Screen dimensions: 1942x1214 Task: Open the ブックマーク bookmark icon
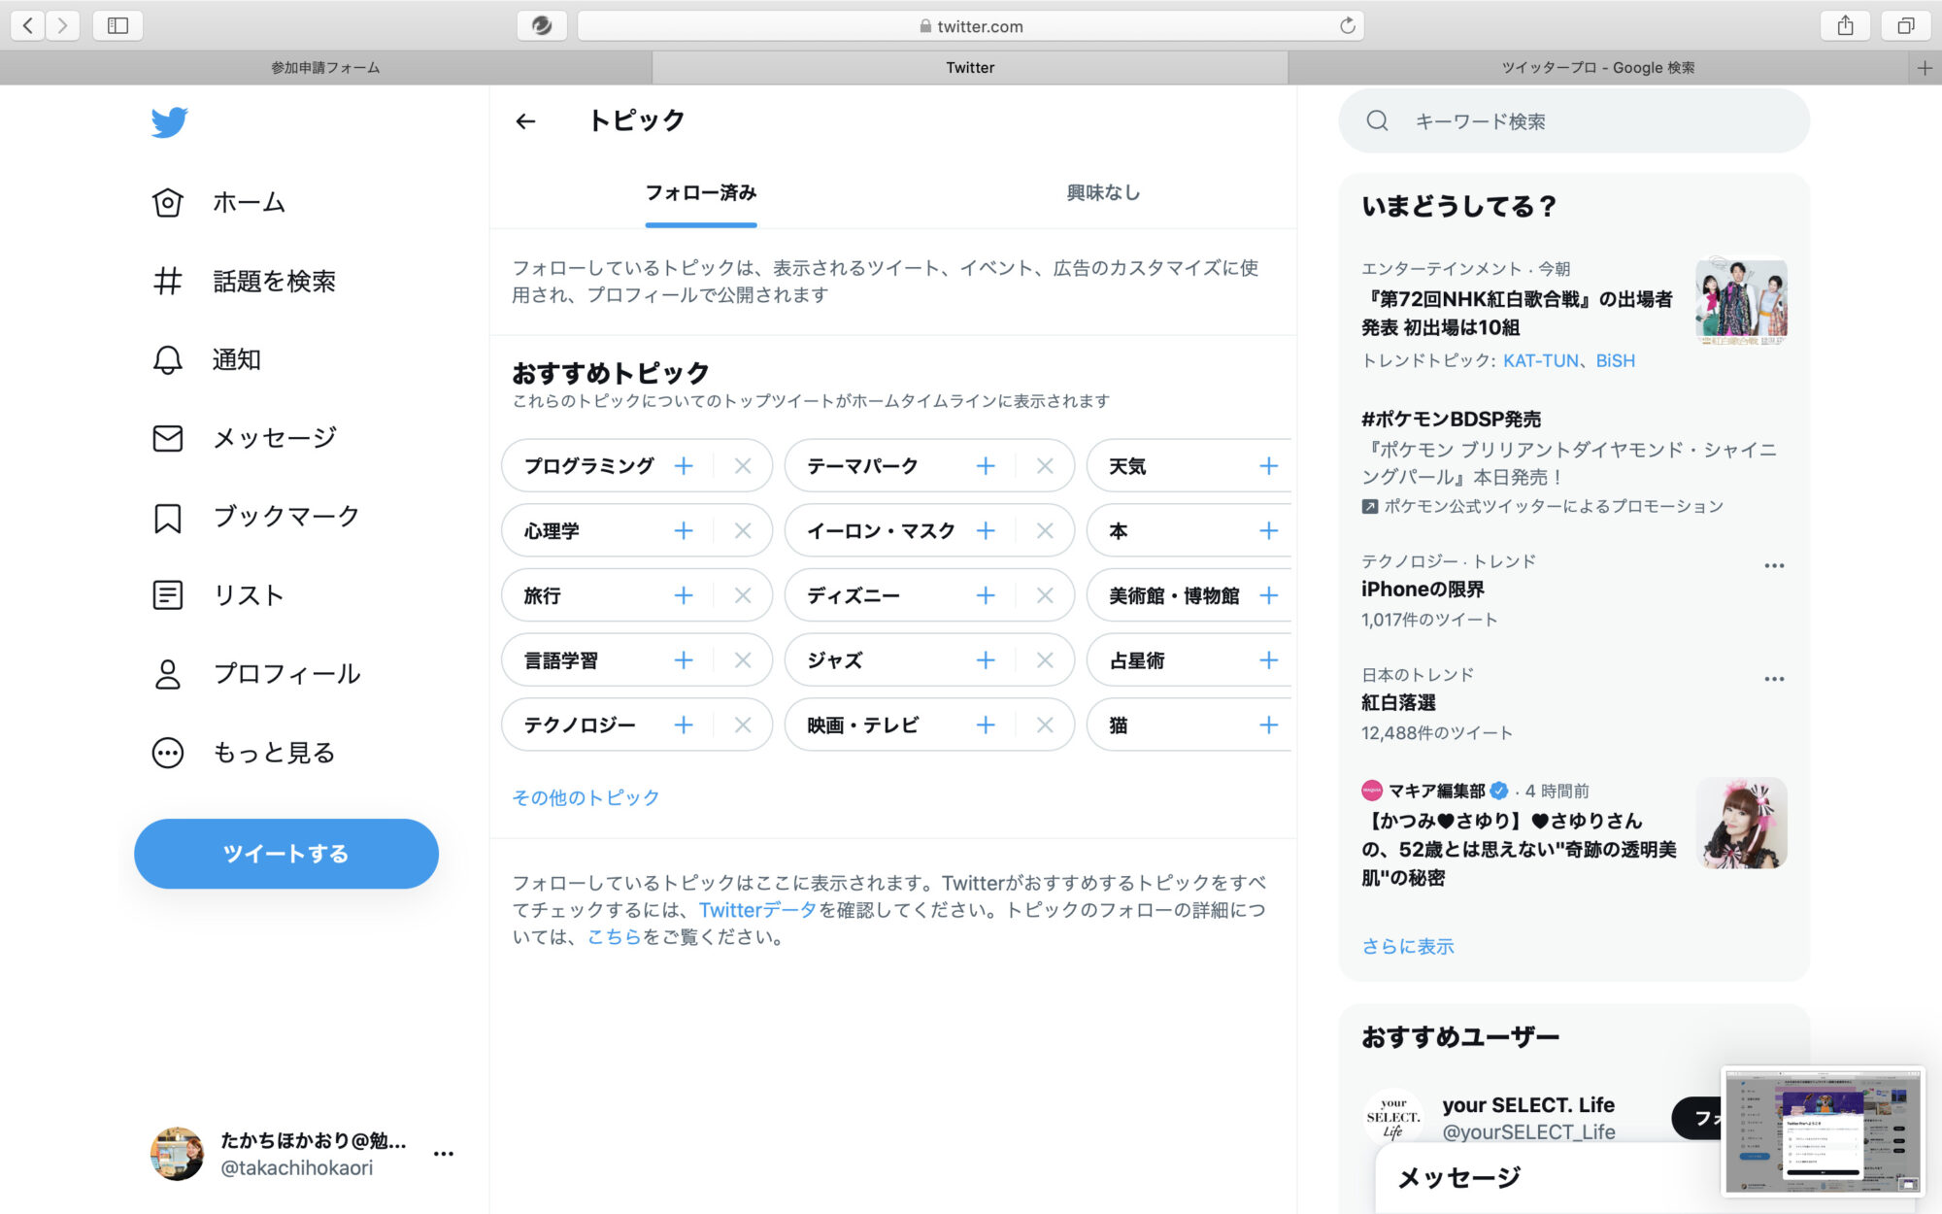pos(168,517)
